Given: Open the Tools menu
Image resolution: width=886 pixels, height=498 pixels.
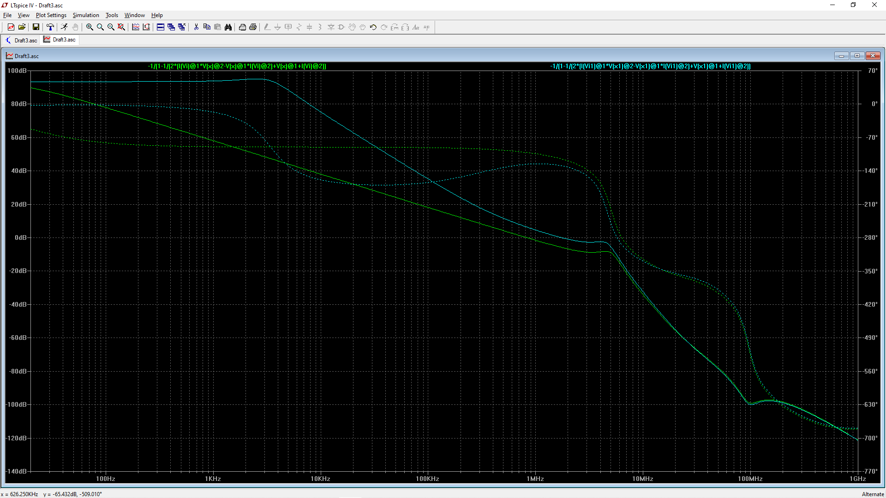Looking at the screenshot, I should 112,15.
